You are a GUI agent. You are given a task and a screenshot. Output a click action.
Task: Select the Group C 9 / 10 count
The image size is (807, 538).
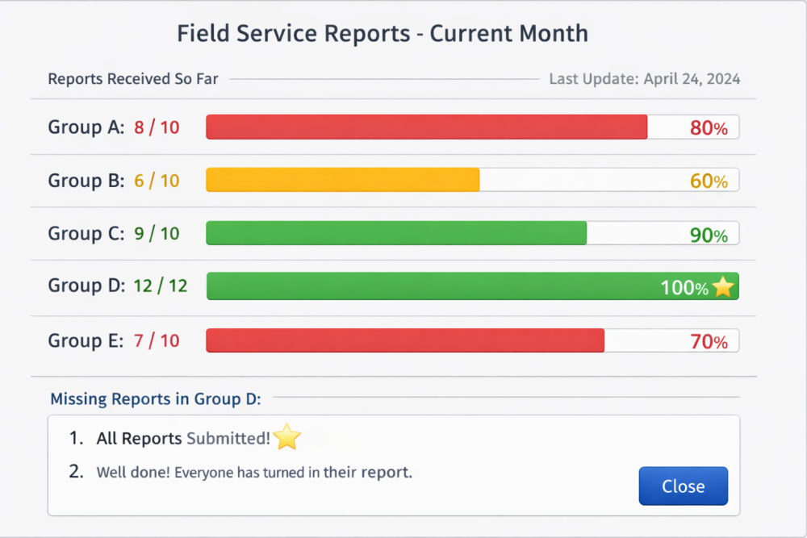point(157,234)
